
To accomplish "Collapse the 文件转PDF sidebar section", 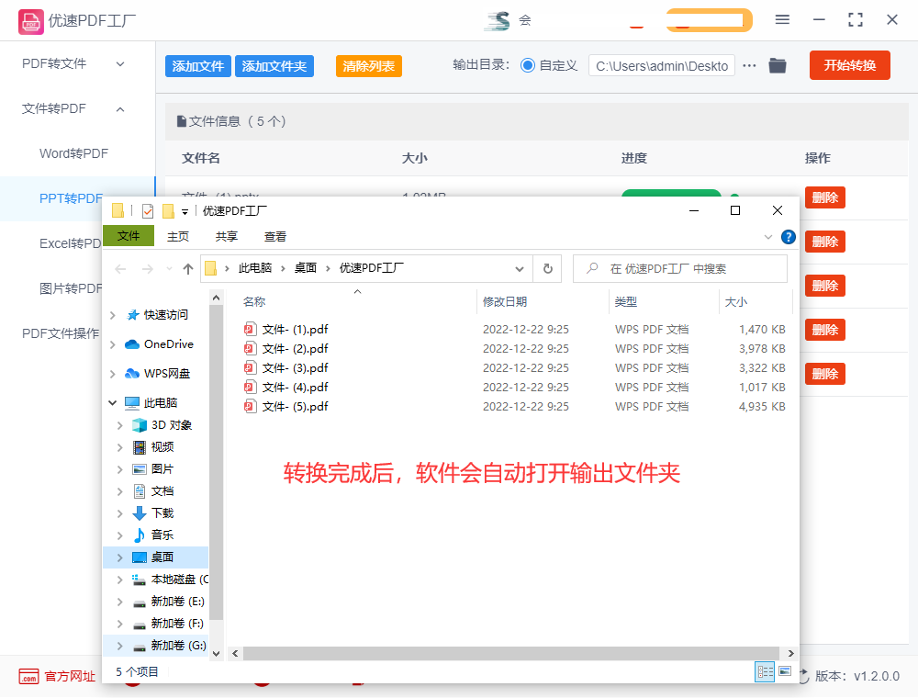I will click(x=120, y=109).
